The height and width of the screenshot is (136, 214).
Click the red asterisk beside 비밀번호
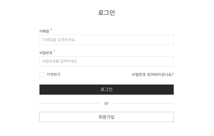pyautogui.click(x=54, y=51)
